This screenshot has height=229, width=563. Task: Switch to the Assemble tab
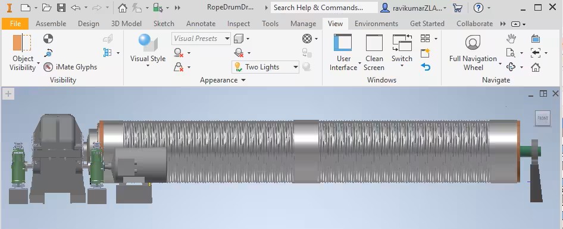(51, 24)
